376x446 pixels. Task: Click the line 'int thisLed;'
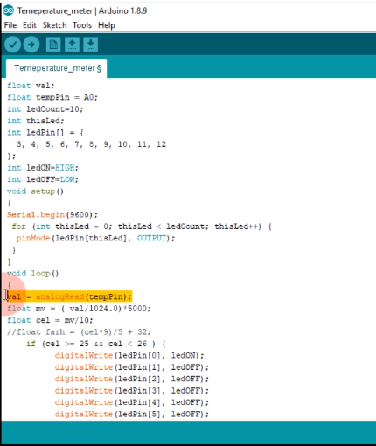point(36,121)
